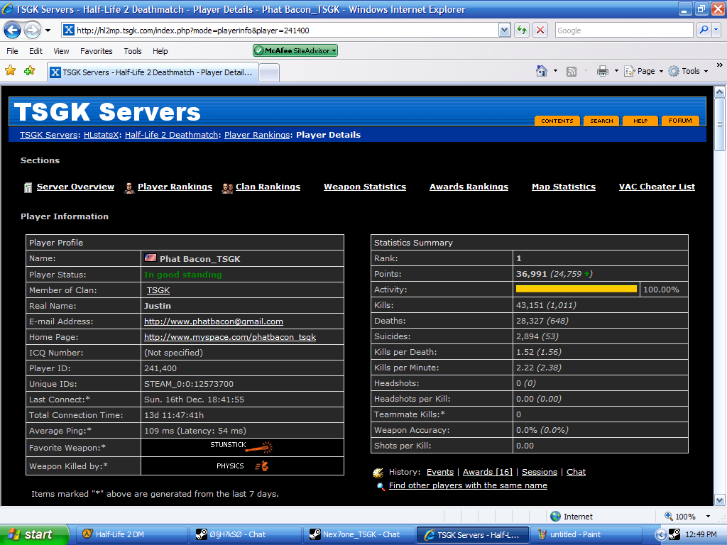Screen dimensions: 727x545
Task: Click inside the Google search box
Action: 623,31
